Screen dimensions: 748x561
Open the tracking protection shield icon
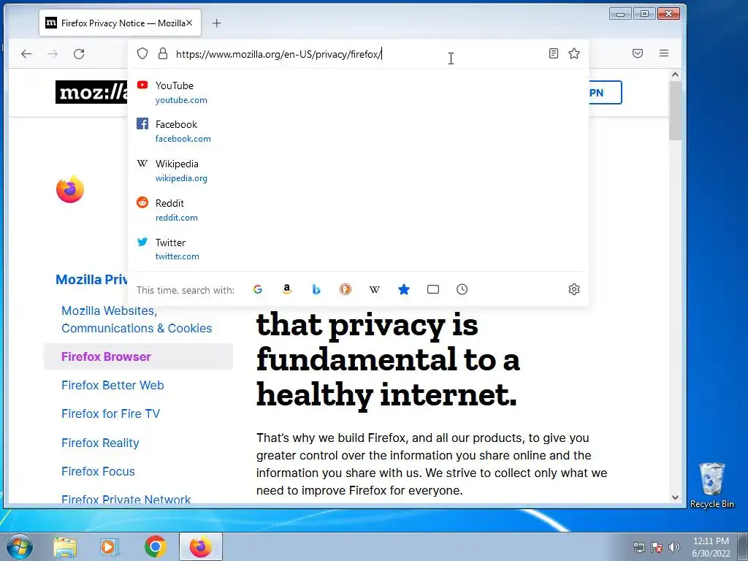click(x=142, y=53)
